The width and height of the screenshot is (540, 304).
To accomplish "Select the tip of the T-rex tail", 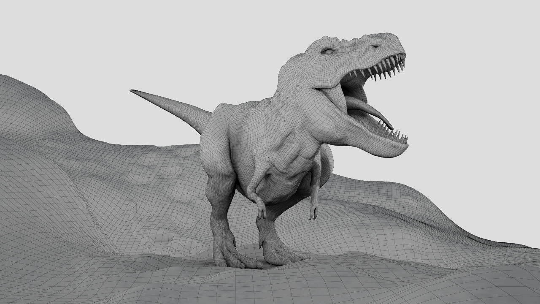I will pos(133,91).
